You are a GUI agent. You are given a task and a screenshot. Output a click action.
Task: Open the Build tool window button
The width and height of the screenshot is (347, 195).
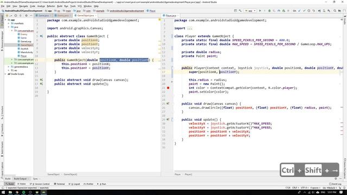pyautogui.click(x=10, y=184)
